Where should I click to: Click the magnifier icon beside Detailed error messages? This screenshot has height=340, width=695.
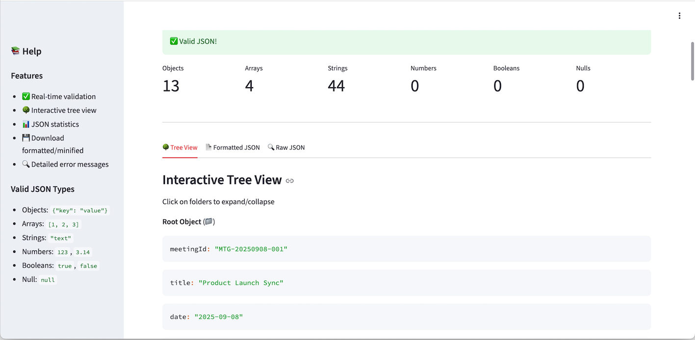coord(26,164)
